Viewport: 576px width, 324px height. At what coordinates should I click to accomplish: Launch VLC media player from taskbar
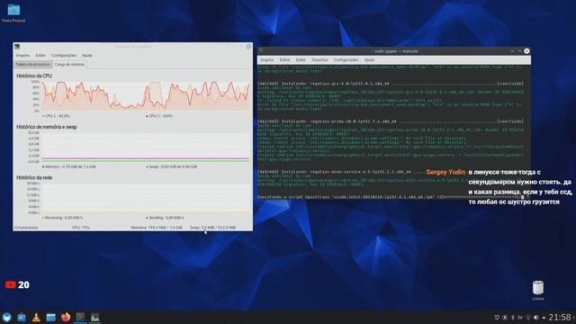pos(36,317)
